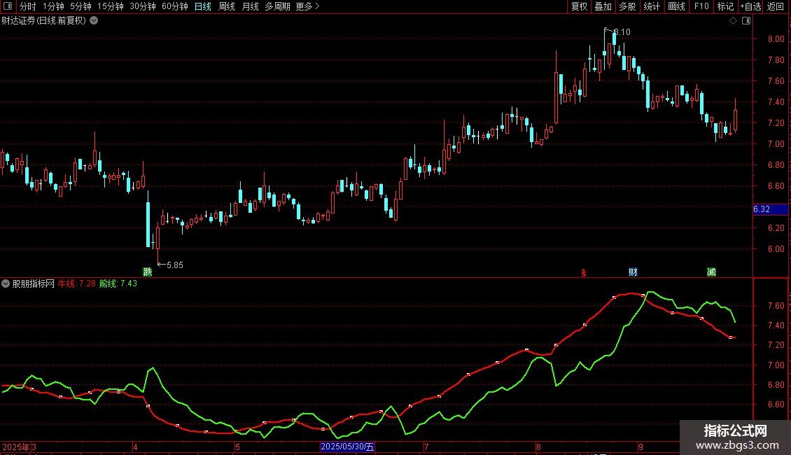Switch to 日线 daily chart
The image size is (791, 455).
(x=203, y=6)
